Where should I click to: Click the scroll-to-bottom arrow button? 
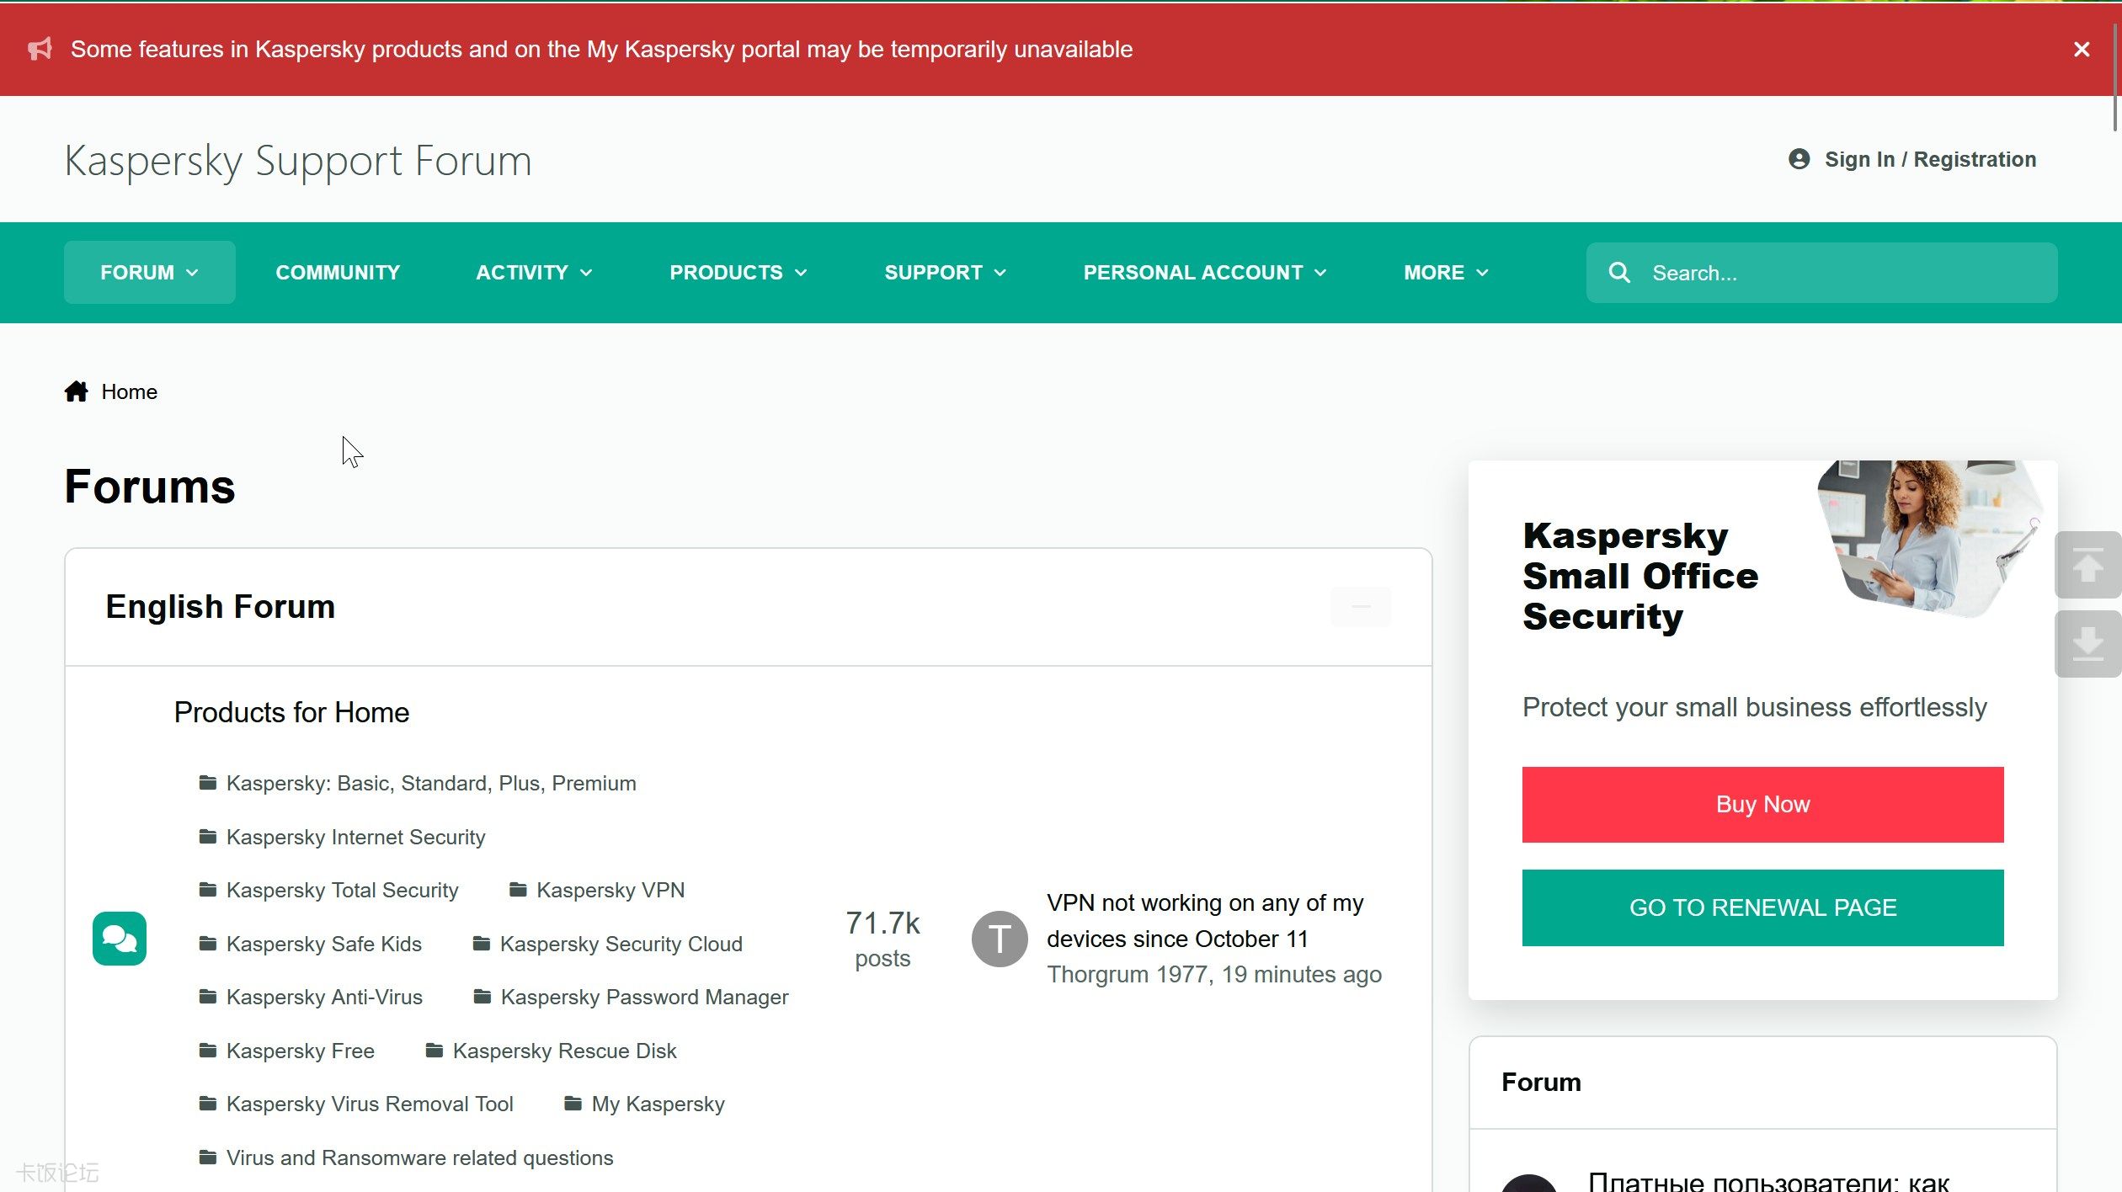pyautogui.click(x=2087, y=644)
